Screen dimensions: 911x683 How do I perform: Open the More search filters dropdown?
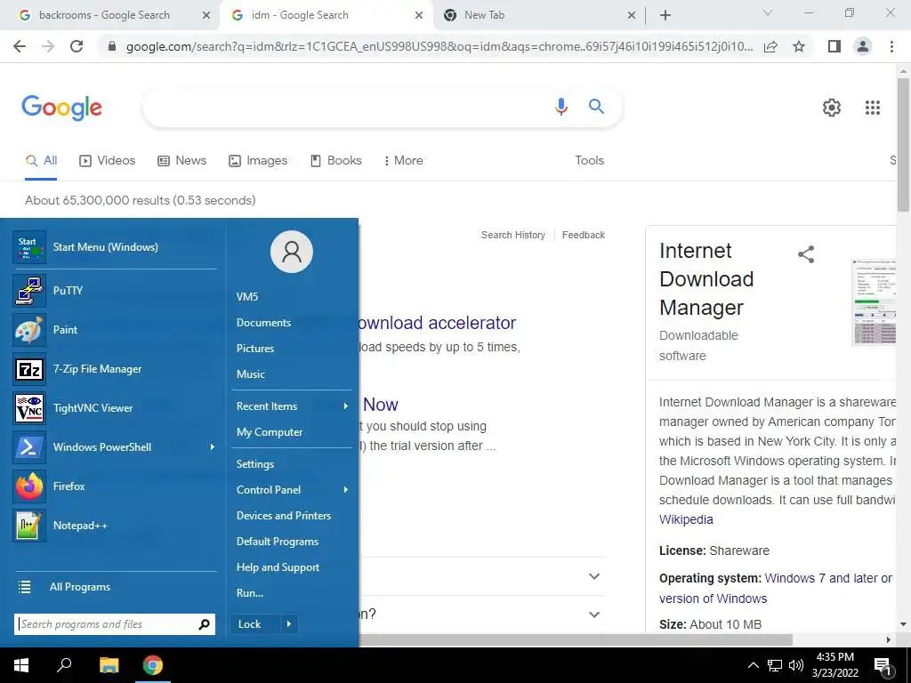[x=404, y=160]
